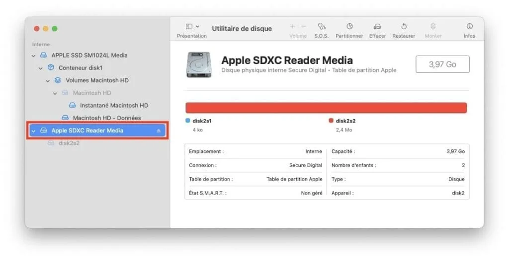Click the disk2s2 legend label

point(346,121)
